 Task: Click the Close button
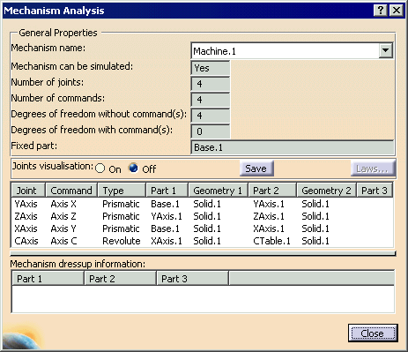pyautogui.click(x=373, y=333)
